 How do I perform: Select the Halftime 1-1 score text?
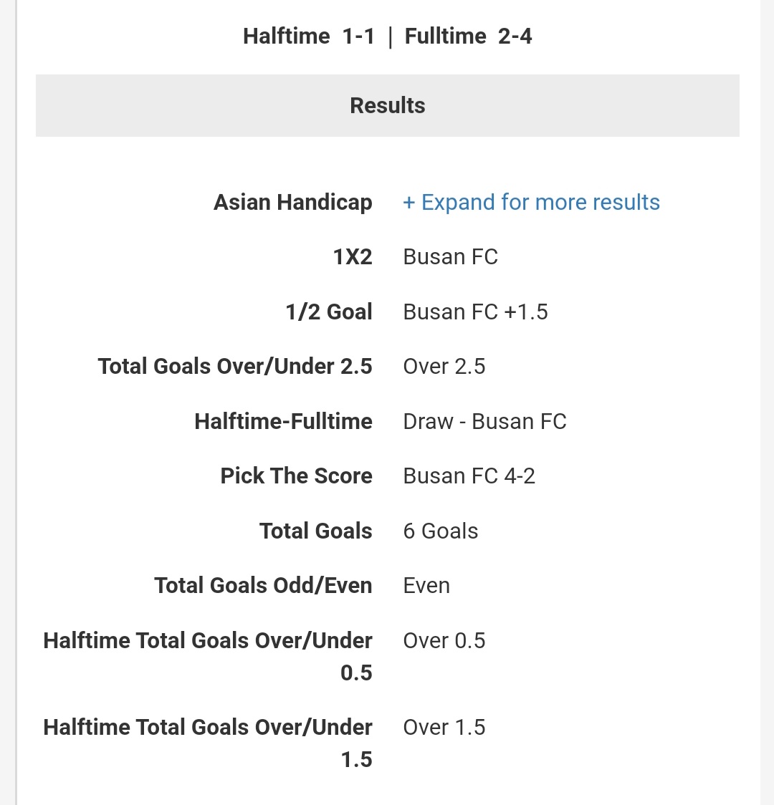point(309,37)
